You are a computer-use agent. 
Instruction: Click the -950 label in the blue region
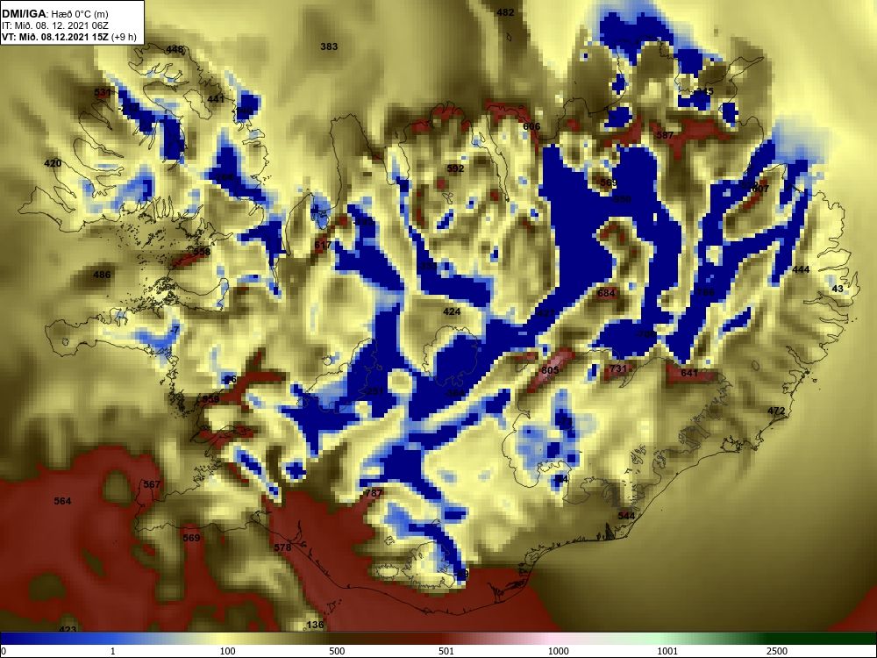point(620,200)
